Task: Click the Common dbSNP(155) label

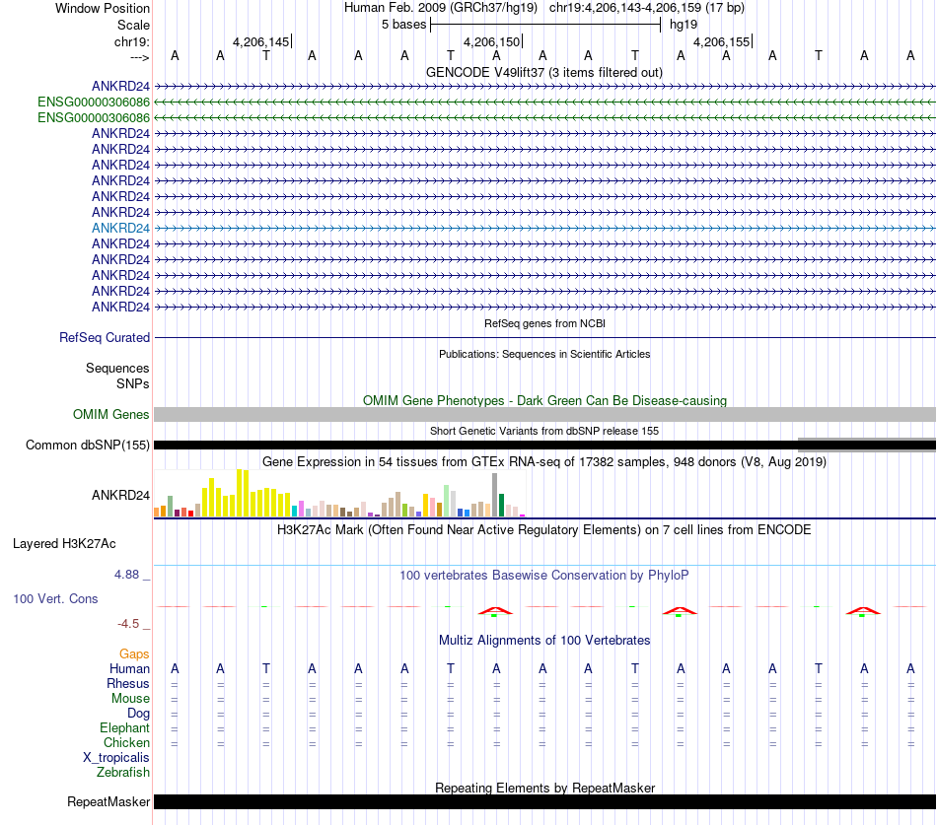Action: (87, 446)
